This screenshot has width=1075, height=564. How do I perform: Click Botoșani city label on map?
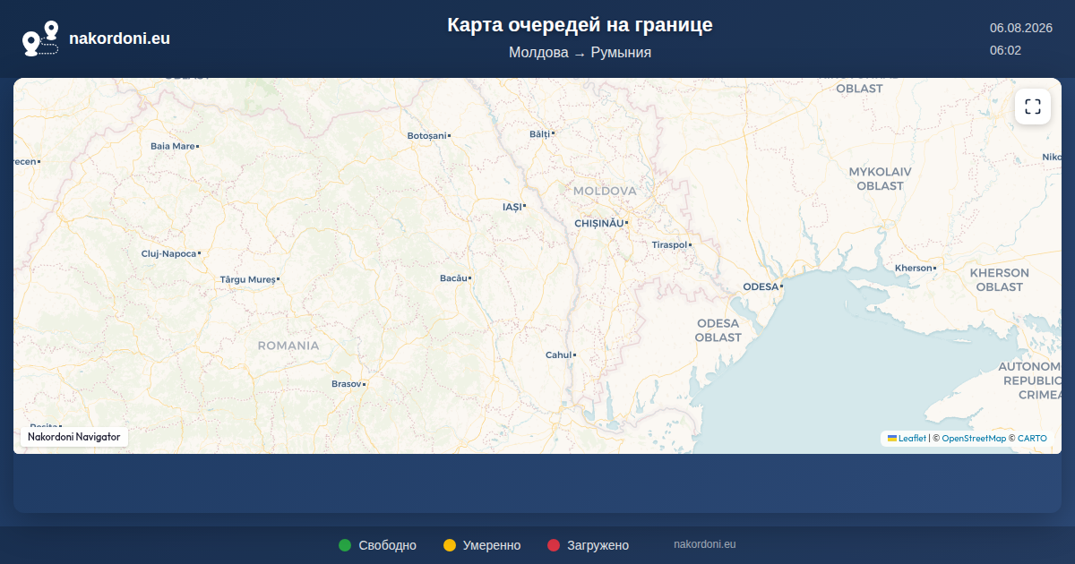[x=426, y=136]
